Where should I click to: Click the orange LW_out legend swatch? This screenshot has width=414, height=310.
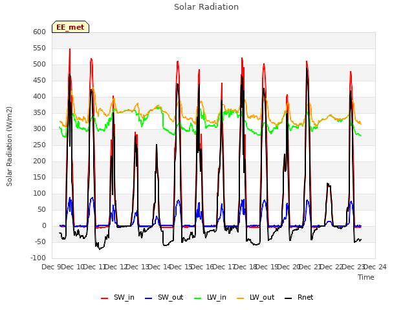click(241, 298)
